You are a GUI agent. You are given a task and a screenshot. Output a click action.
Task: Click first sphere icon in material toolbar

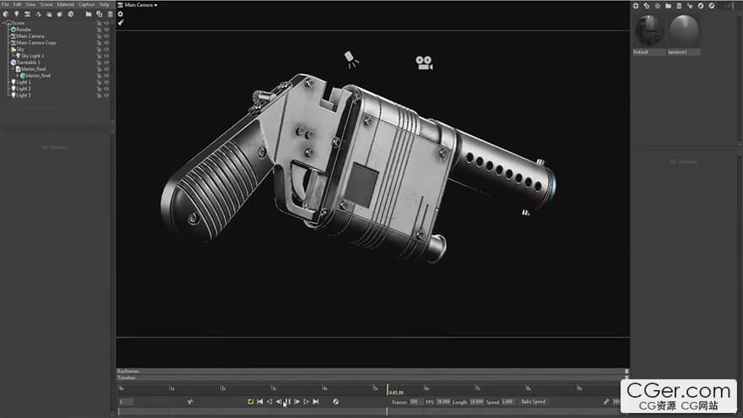701,6
